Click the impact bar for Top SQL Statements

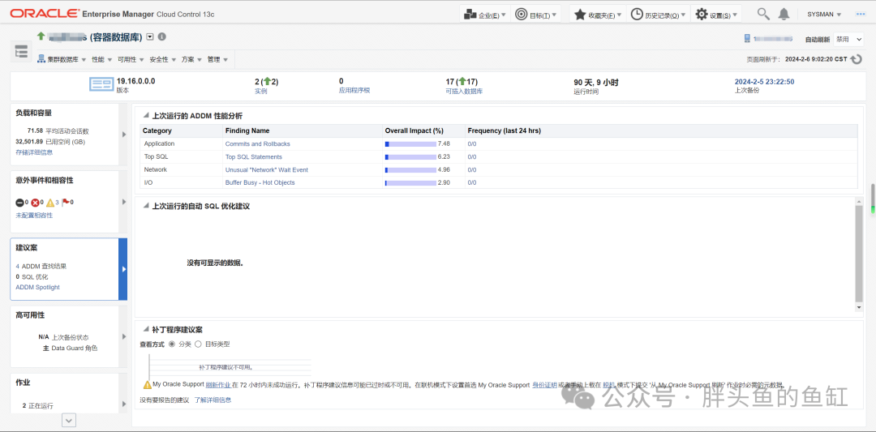(x=410, y=157)
